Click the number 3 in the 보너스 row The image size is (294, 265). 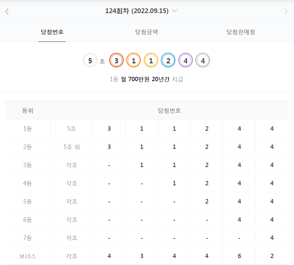(142, 256)
